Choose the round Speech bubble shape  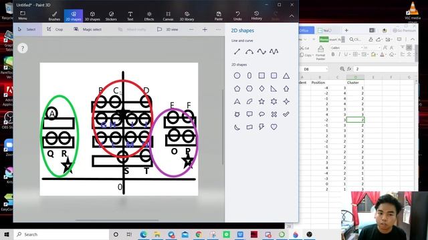[261, 114]
